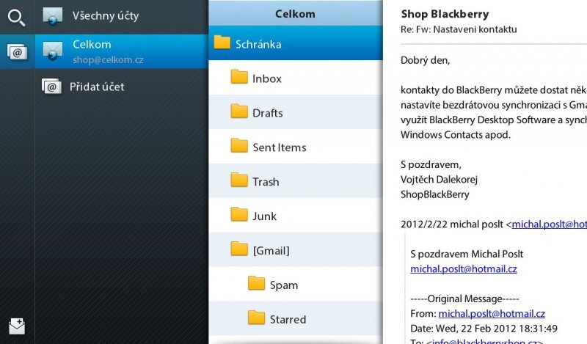Open the Starred subfolder
The image size is (587, 344).
[296, 318]
